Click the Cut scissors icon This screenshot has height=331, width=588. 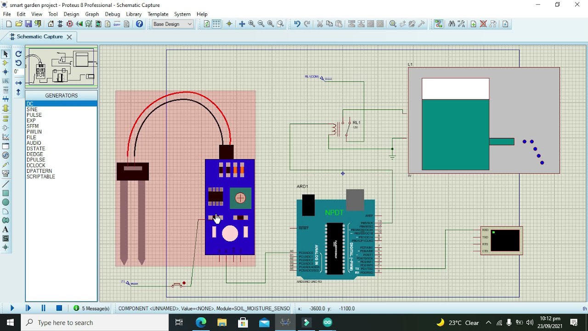tap(320, 24)
